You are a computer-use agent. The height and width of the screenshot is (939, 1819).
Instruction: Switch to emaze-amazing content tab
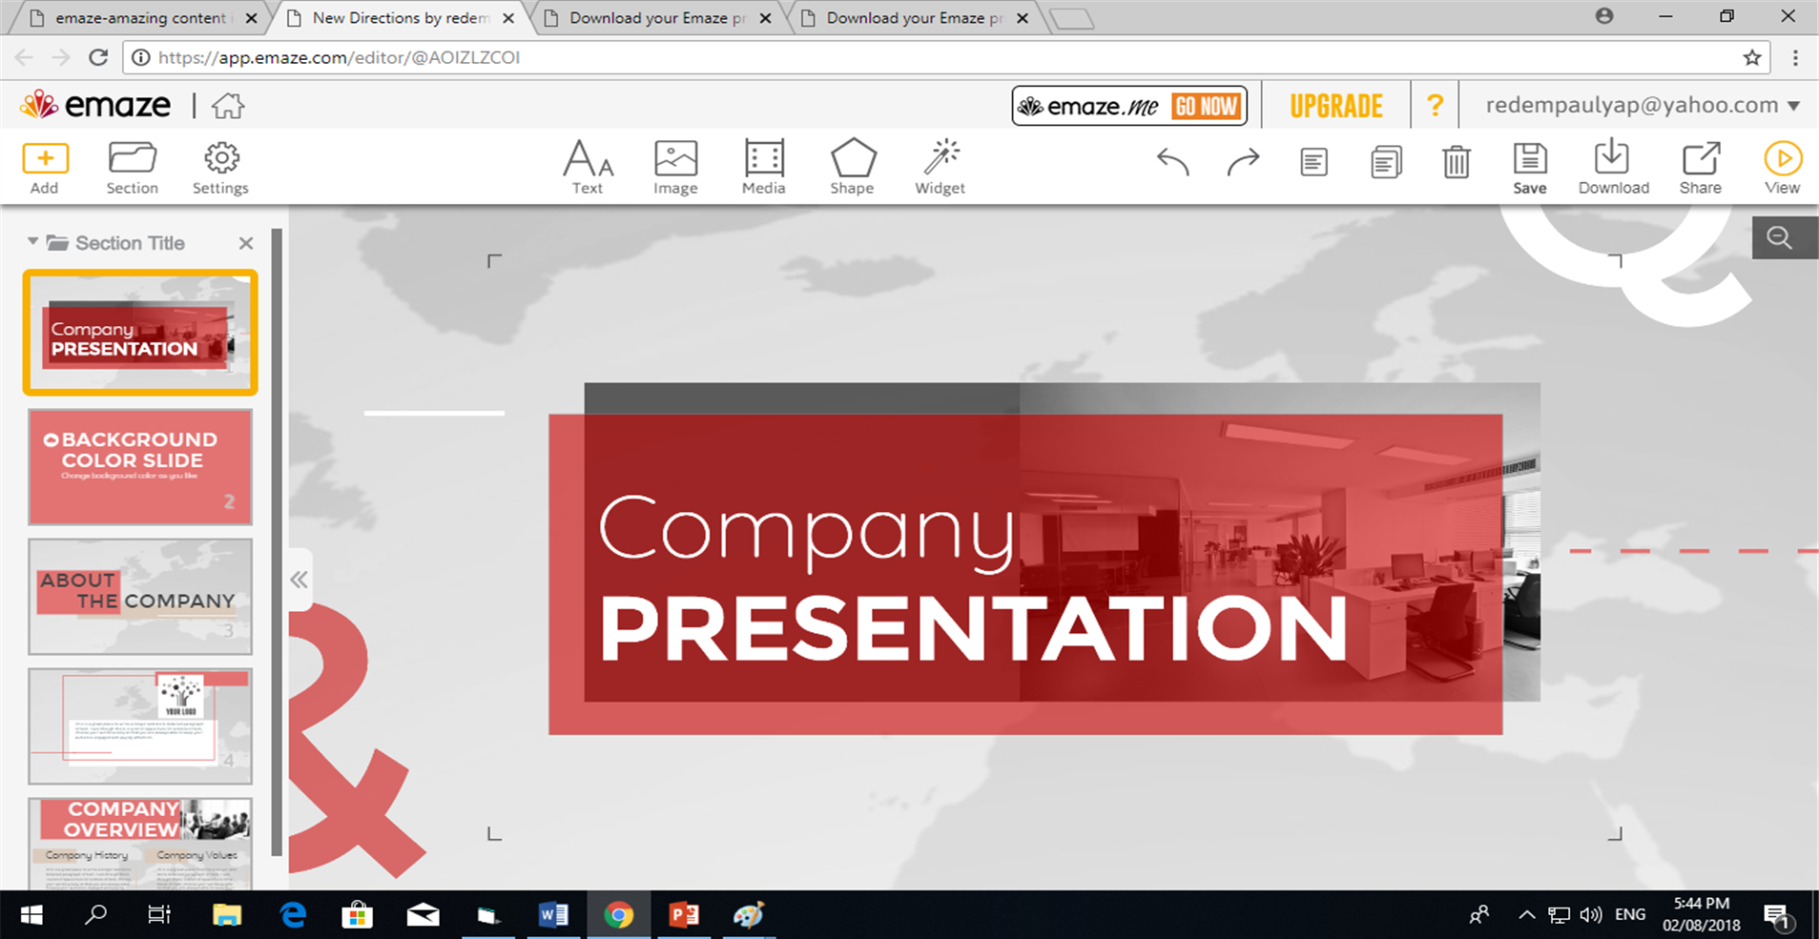[x=141, y=18]
